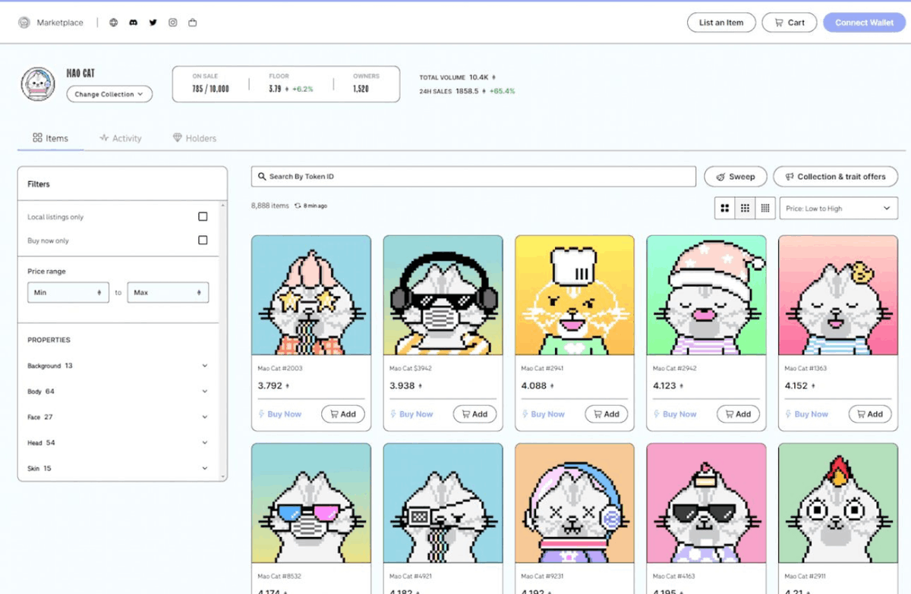Screen dimensions: 911x594
Task: Click the Holders tab diamond icon
Action: (178, 138)
